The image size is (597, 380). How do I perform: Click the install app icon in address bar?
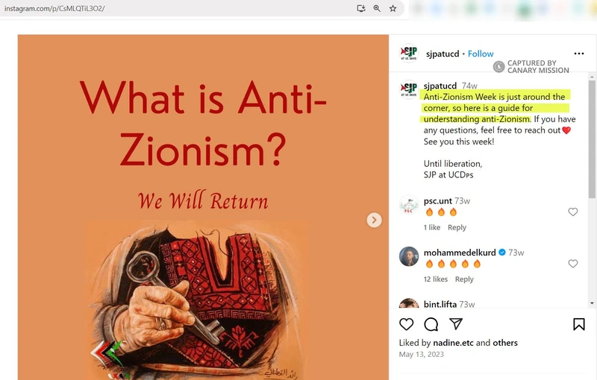(x=361, y=8)
